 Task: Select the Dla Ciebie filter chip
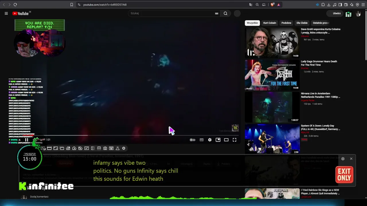click(x=302, y=23)
